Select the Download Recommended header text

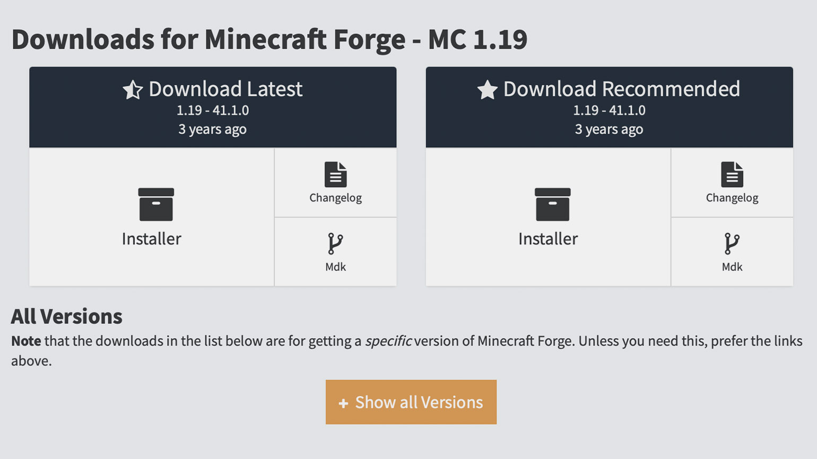pos(621,89)
